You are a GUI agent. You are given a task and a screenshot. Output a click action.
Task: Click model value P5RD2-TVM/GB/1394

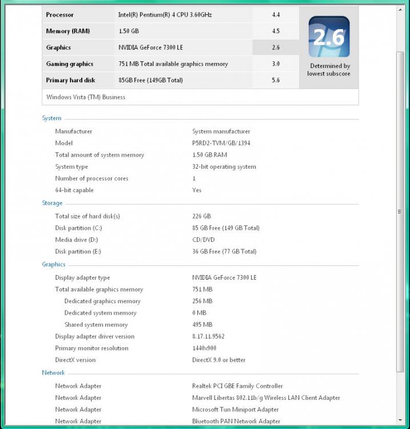tap(221, 143)
